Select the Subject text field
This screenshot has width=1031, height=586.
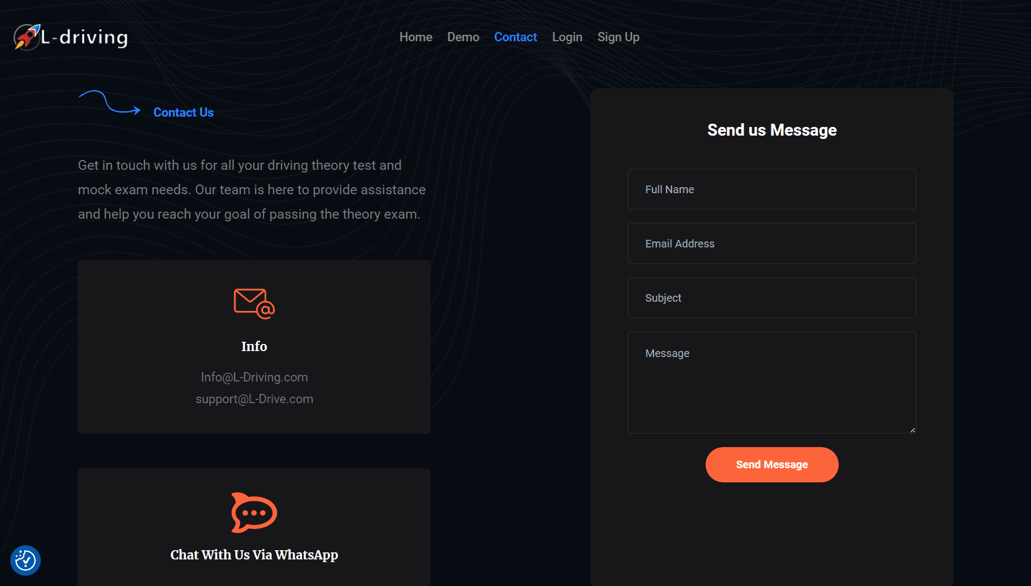click(771, 298)
